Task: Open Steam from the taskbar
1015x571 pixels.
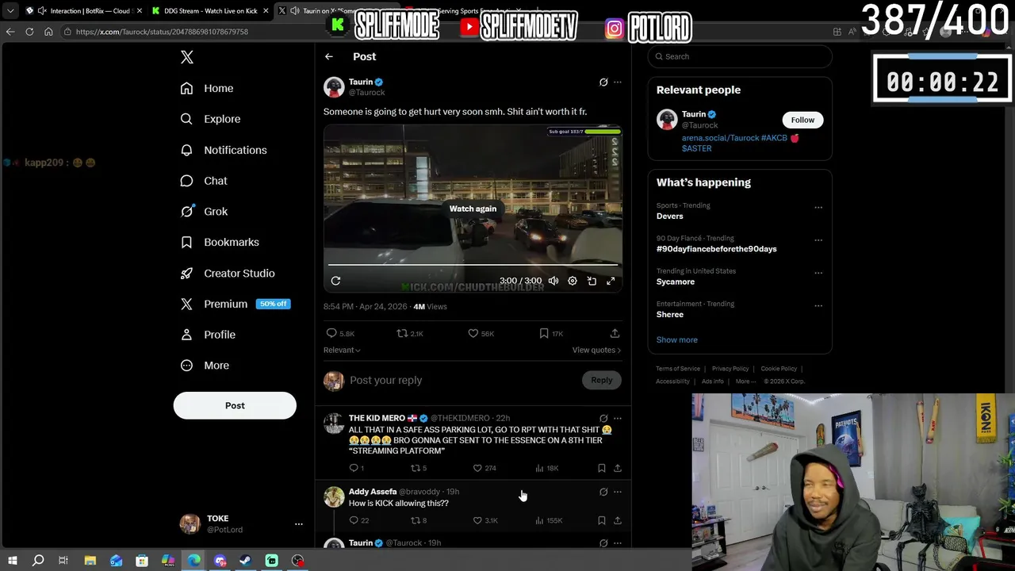Action: click(x=246, y=561)
